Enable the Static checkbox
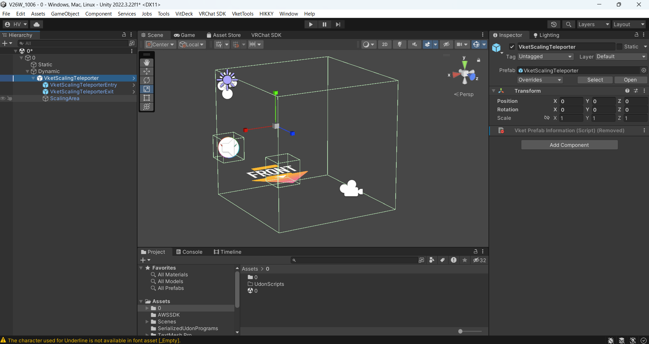 [619, 47]
